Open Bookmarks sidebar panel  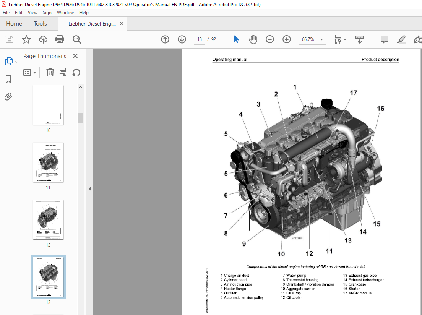[8, 79]
